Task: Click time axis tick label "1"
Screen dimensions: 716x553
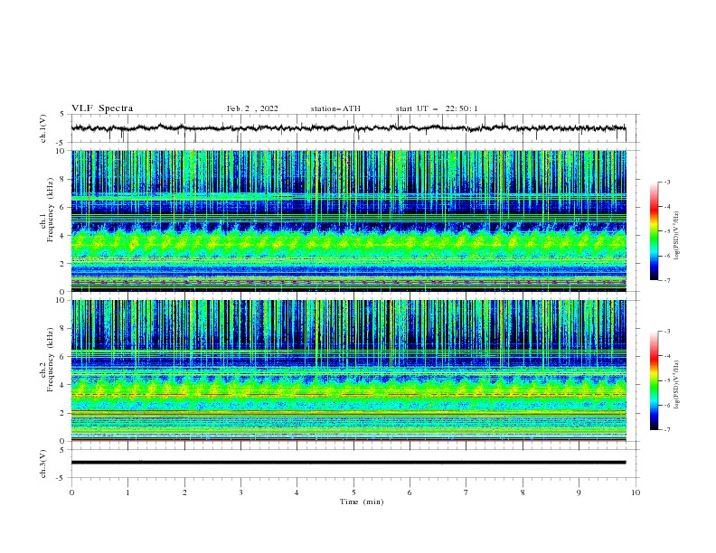Action: click(127, 492)
